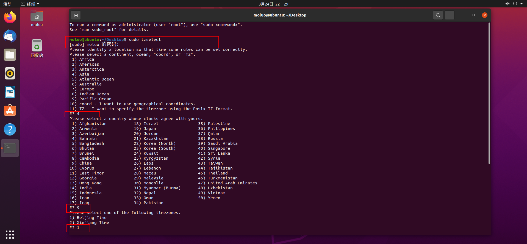The width and height of the screenshot is (527, 244).
Task: Open the terminal search tool
Action: 438,15
